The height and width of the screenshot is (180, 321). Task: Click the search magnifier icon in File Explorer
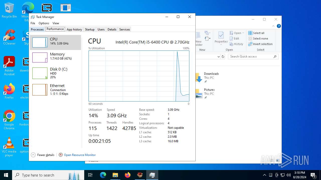[x=275, y=56]
